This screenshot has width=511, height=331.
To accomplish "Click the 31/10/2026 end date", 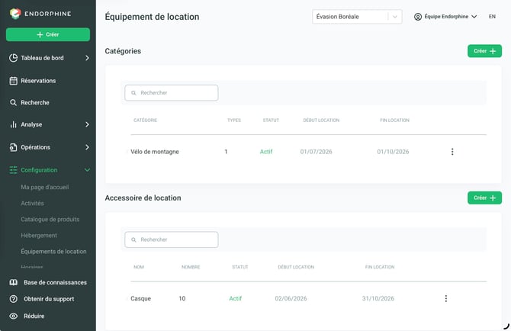I will coord(378,298).
